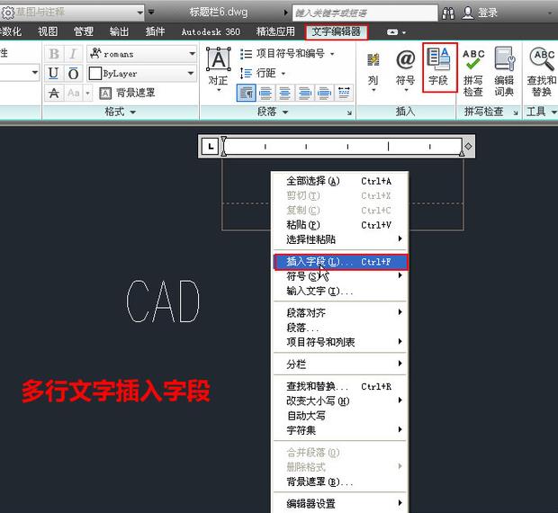Viewport: 558px width, 513px height.
Task: Switch to the 精选应用 ribbon tab
Action: (x=275, y=31)
